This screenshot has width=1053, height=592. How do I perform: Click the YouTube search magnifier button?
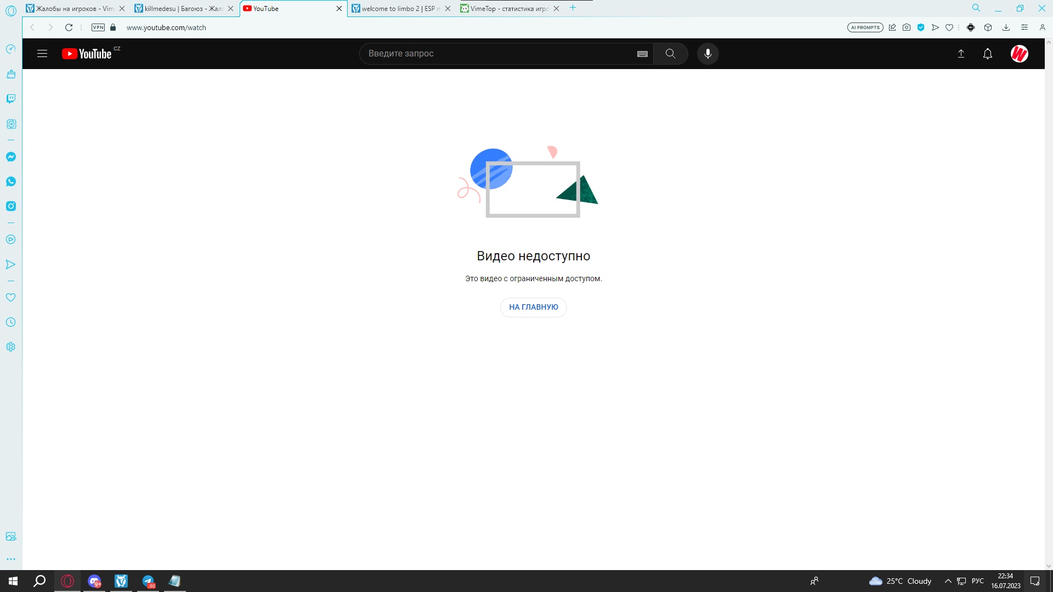(x=670, y=54)
